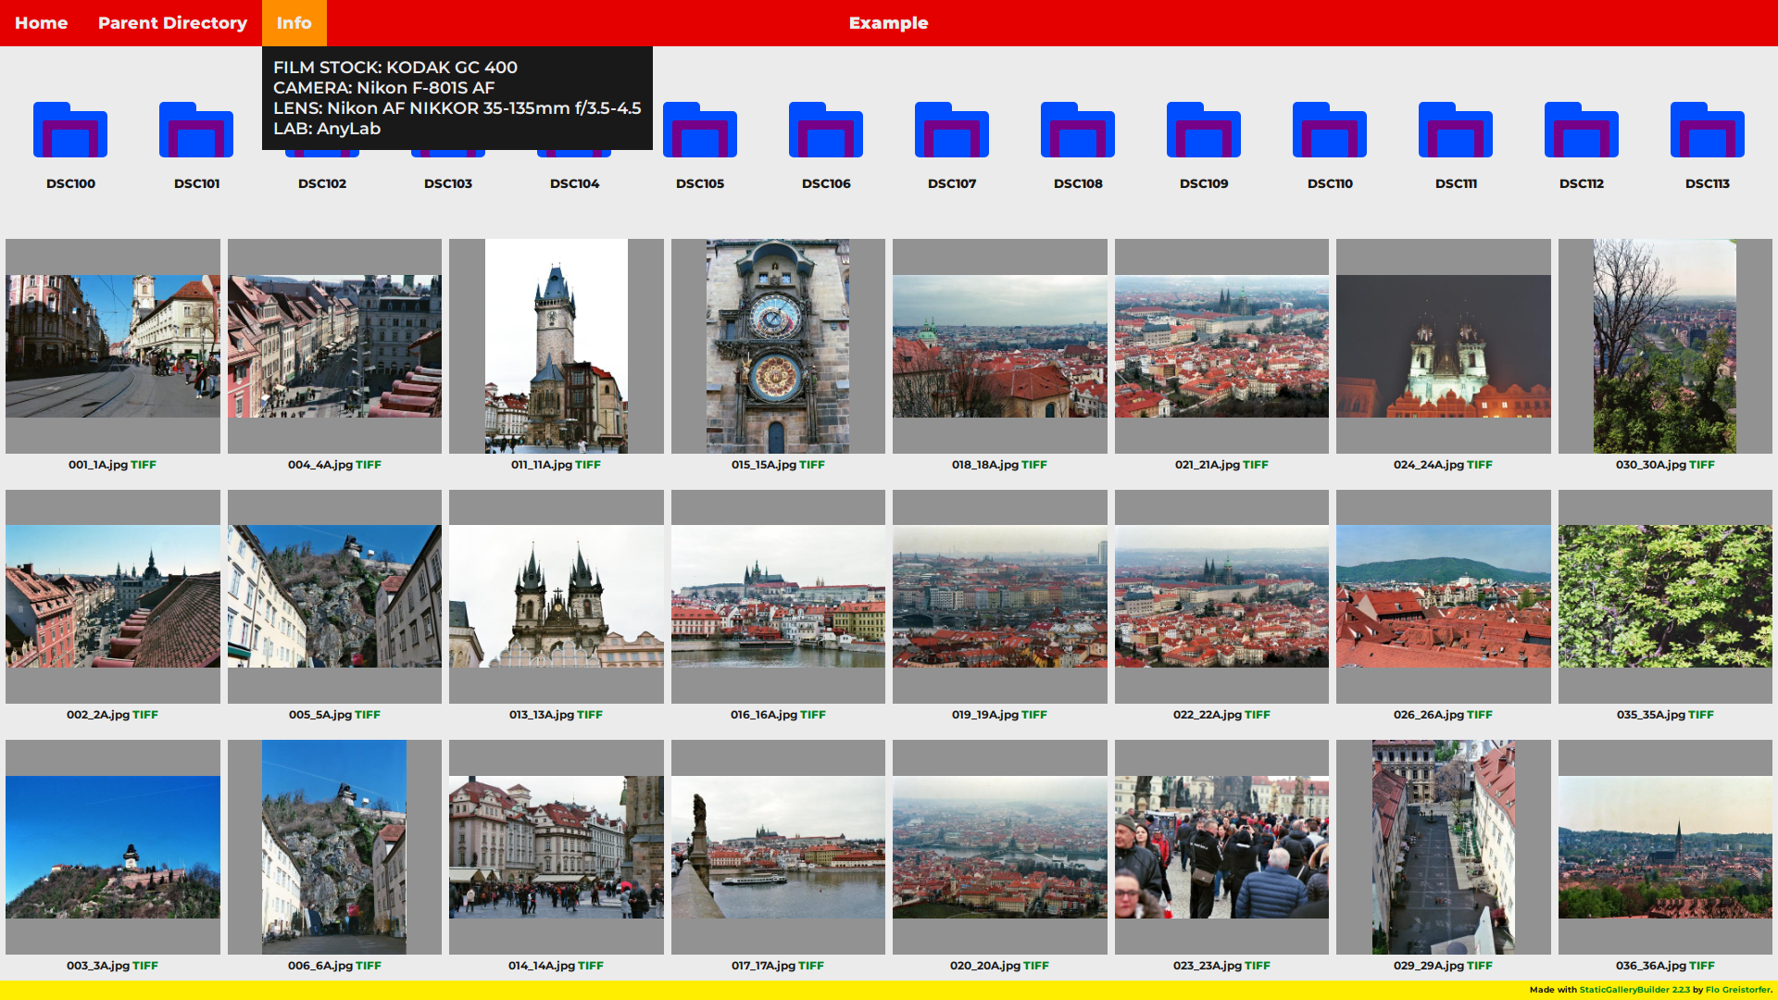Open the DSC105 folder icon
1778x1000 pixels.
pos(700,131)
